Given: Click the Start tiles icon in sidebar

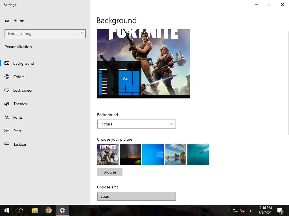Looking at the screenshot, I should point(7,130).
